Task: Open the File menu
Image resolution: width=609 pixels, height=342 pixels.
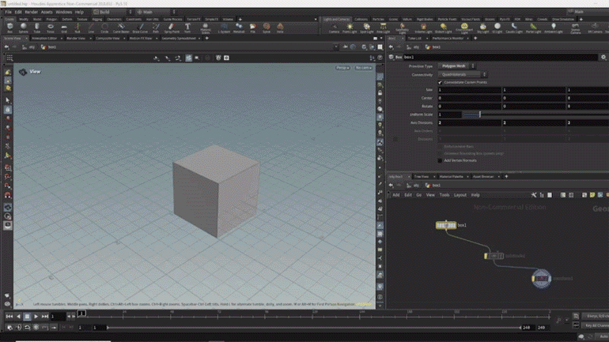Action: pos(8,12)
